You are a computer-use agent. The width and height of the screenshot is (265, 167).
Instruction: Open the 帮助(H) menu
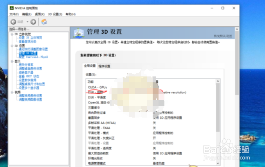pos(70,14)
